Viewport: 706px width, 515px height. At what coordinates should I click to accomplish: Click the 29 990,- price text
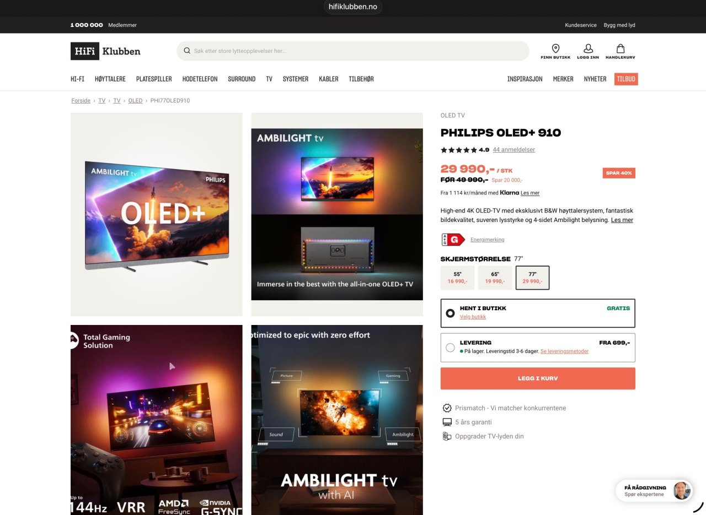pos(468,170)
